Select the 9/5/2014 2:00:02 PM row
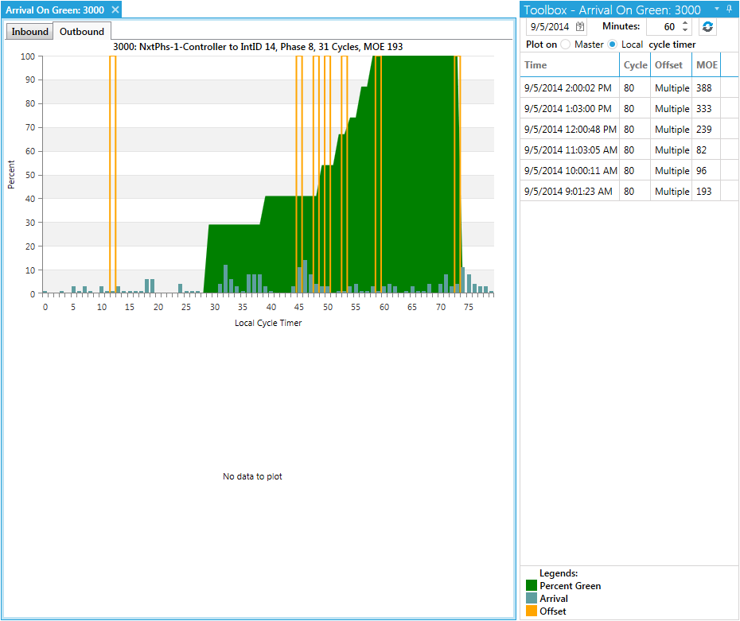The height and width of the screenshot is (621, 740). click(x=568, y=88)
